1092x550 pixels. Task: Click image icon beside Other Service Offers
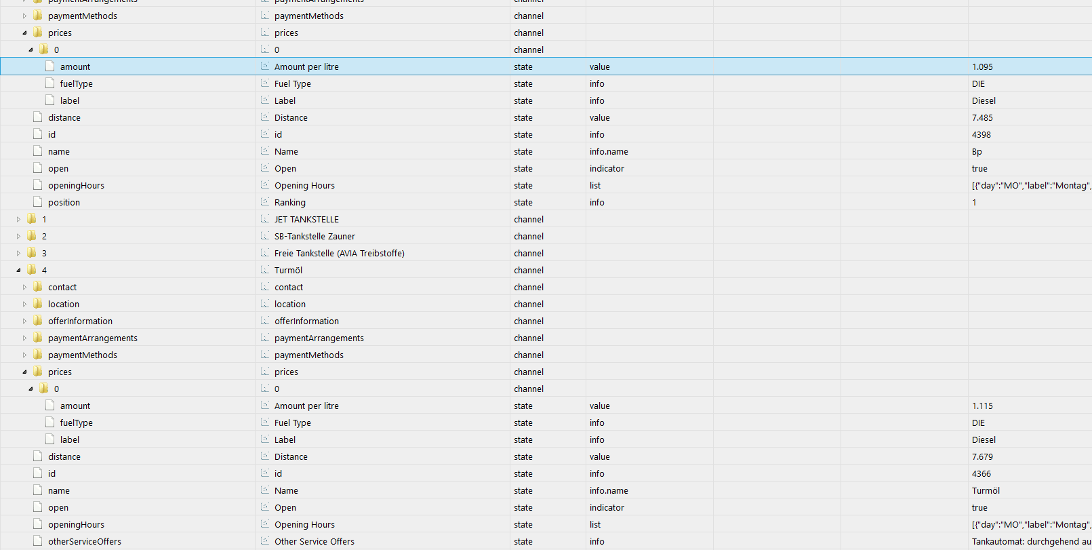(x=265, y=541)
